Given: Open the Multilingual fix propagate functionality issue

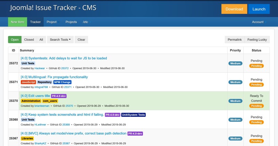Looking at the screenshot, I should click(54, 77).
